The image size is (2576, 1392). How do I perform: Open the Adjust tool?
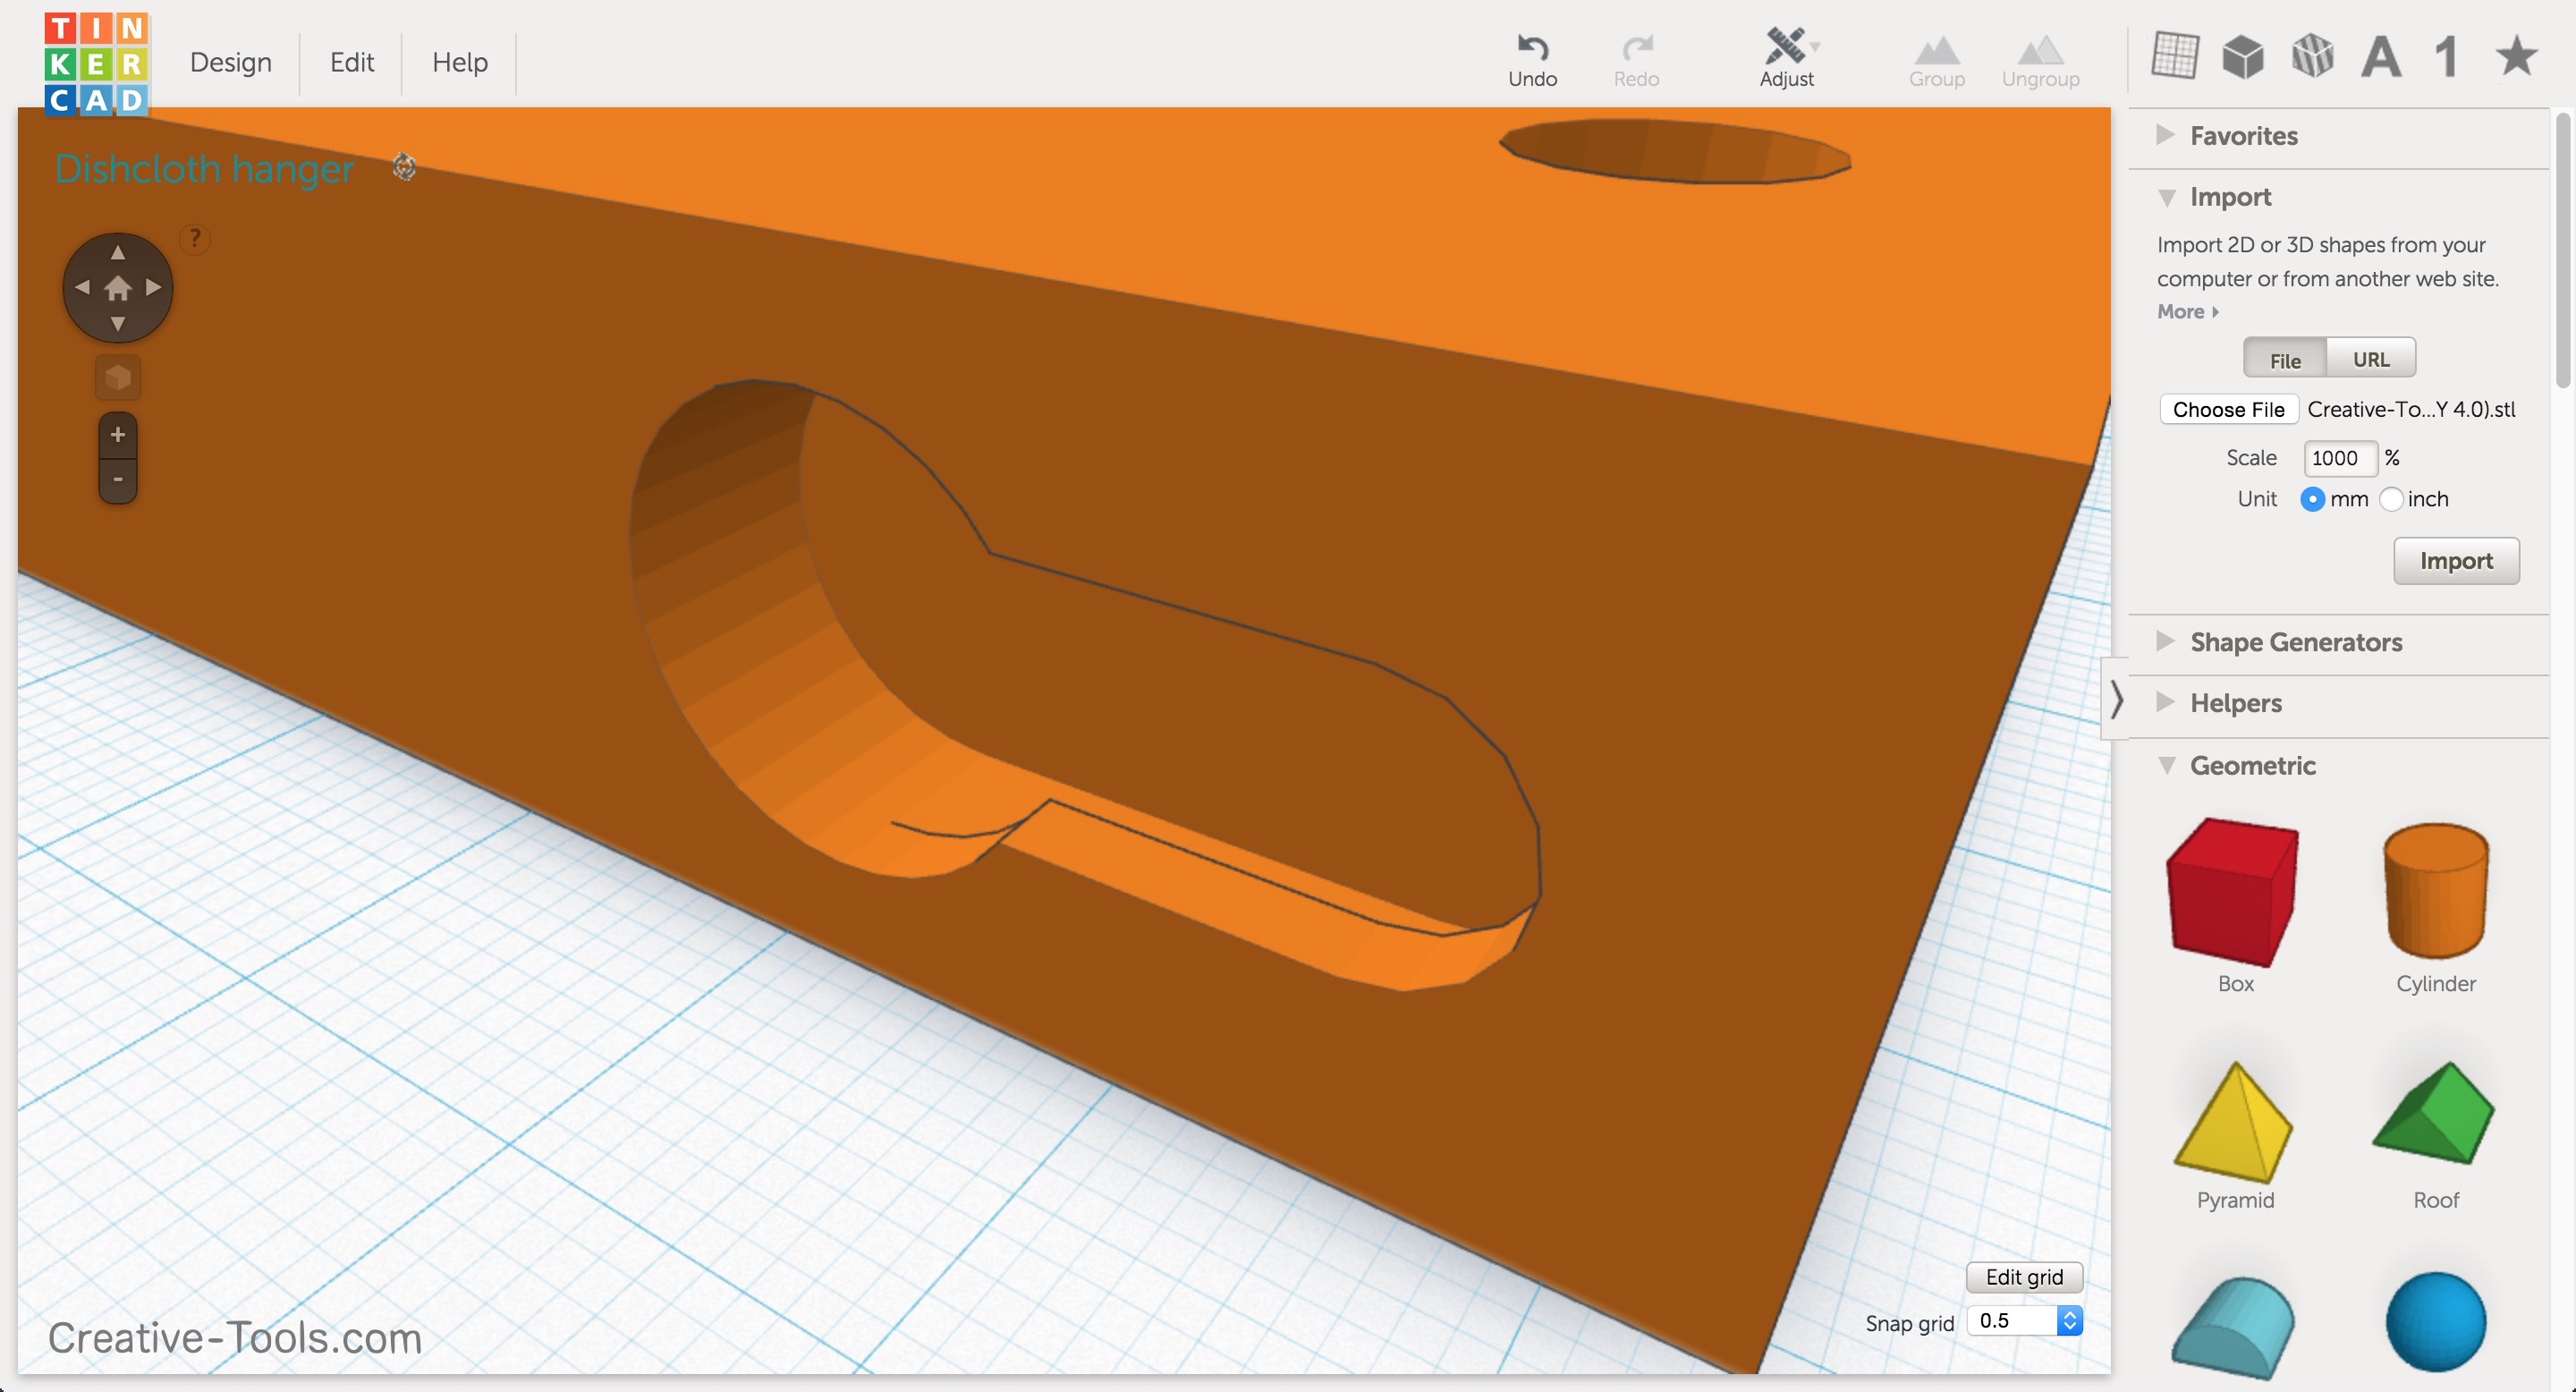(x=1786, y=58)
